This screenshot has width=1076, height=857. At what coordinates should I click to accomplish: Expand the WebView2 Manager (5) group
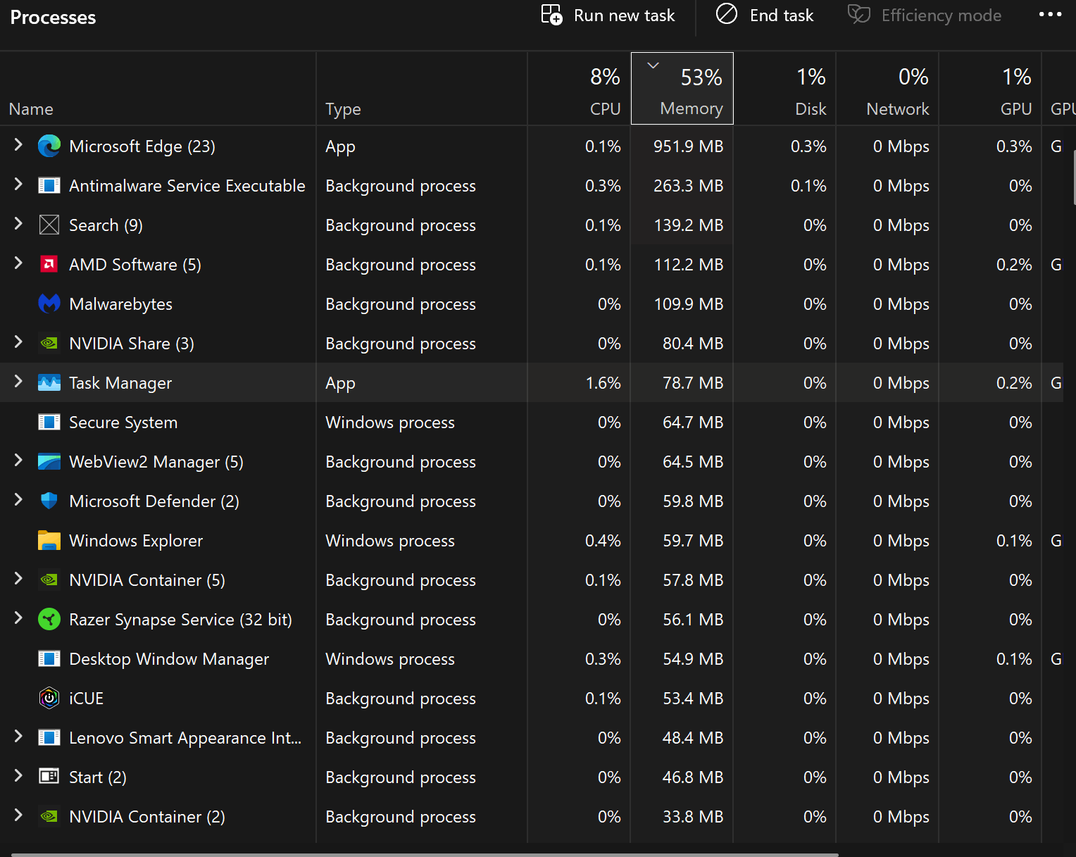(x=18, y=461)
